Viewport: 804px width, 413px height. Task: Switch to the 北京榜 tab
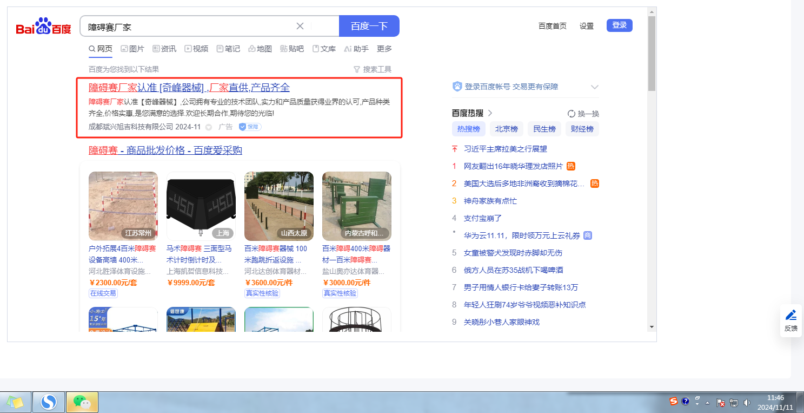pyautogui.click(x=507, y=129)
